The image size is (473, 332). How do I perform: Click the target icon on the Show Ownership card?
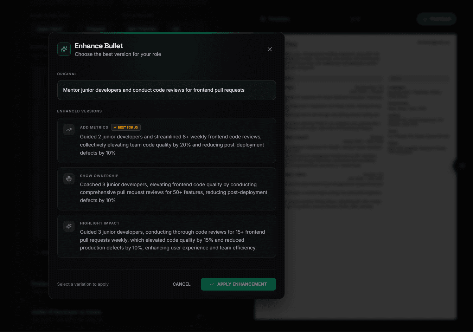pos(69,179)
